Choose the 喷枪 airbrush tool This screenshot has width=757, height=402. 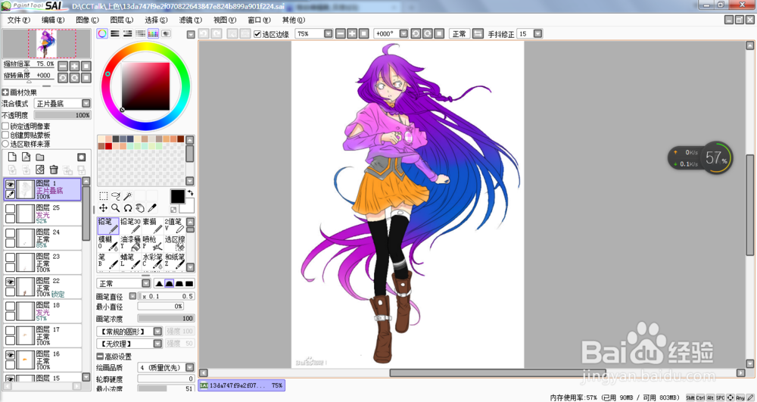click(x=153, y=244)
